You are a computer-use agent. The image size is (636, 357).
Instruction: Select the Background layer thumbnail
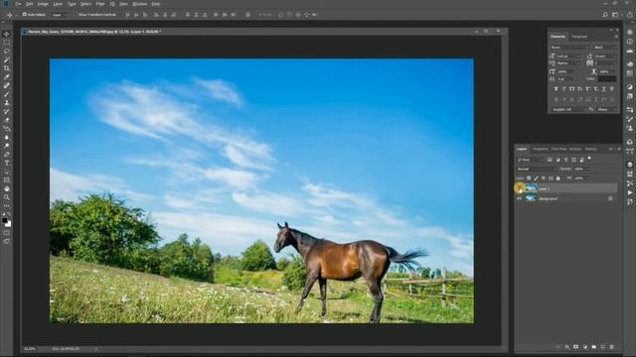(x=531, y=198)
